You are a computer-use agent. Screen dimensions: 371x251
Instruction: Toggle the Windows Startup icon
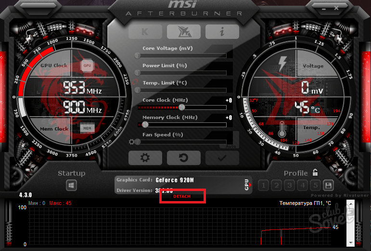[x=71, y=185]
